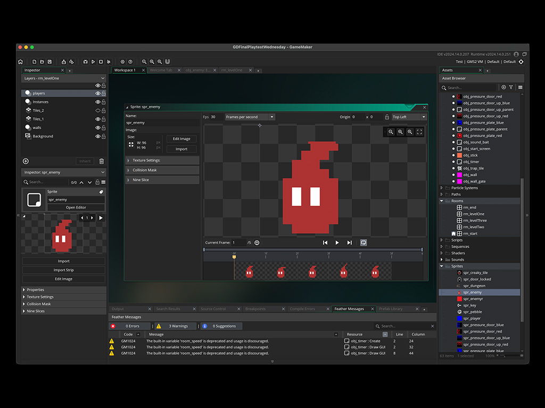The image size is (545, 408).
Task: Select spr_player in the Asset Browser
Action: (x=472, y=318)
